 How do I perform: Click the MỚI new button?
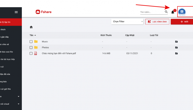click(182, 22)
